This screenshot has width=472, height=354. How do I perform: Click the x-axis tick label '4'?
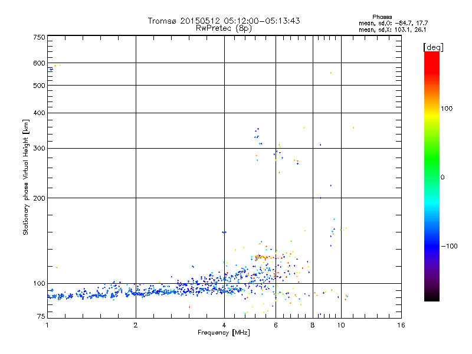coord(224,325)
